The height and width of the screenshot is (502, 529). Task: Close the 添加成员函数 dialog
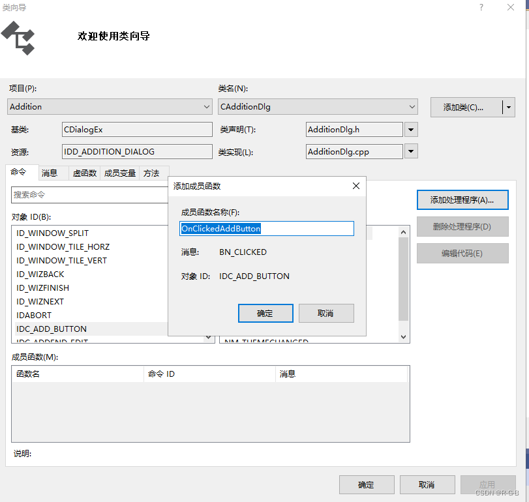[356, 186]
